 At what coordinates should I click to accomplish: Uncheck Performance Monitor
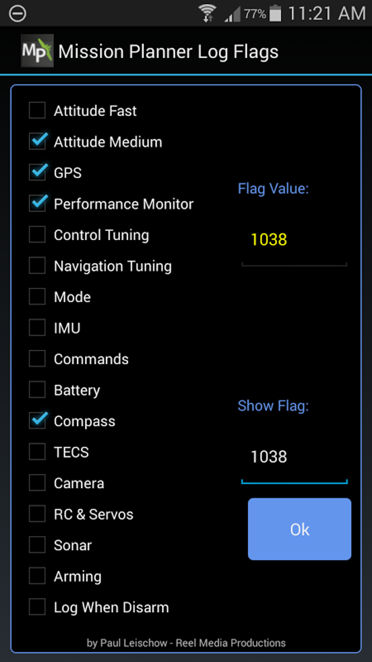(38, 204)
